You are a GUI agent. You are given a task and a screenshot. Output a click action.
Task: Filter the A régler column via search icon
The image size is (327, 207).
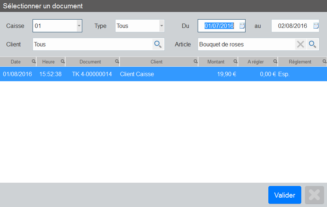(275, 61)
